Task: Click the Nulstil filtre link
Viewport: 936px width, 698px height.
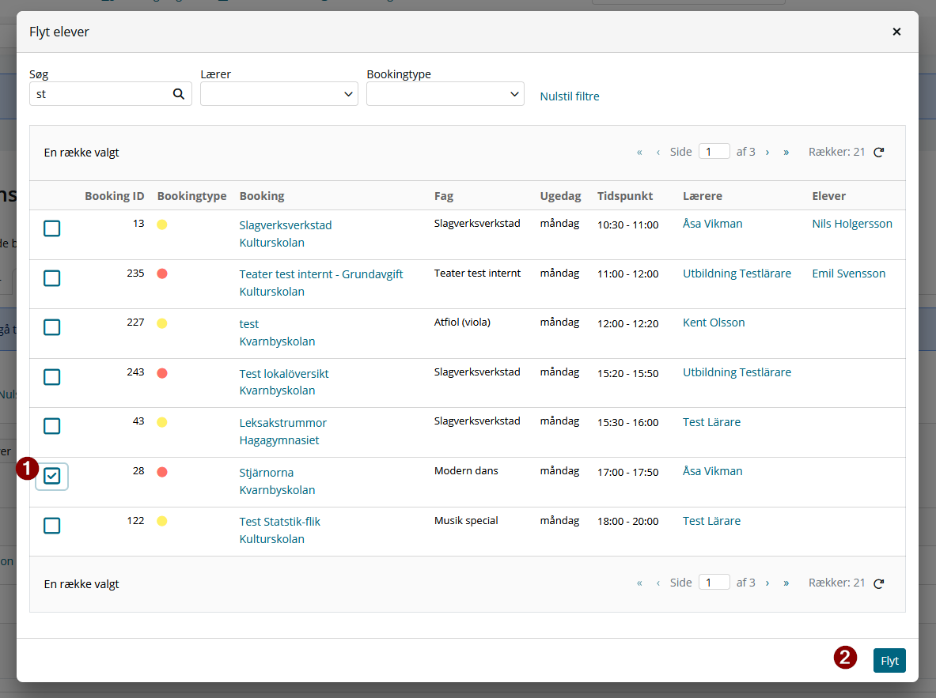Action: coord(570,96)
